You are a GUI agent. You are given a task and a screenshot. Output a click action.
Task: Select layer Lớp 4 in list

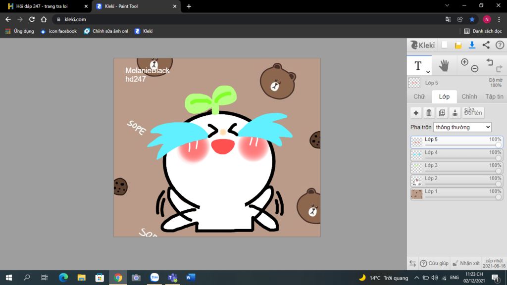[456, 155]
